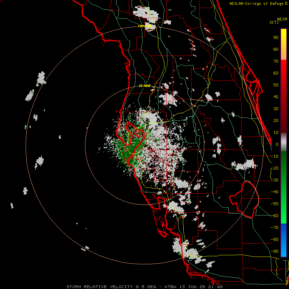
Task: Click the -60 scale value
Action: click(x=275, y=216)
